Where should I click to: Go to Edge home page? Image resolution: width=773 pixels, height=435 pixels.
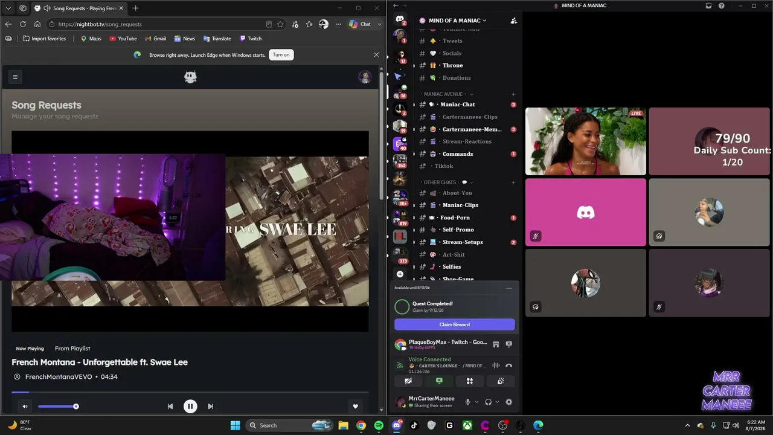(x=37, y=24)
